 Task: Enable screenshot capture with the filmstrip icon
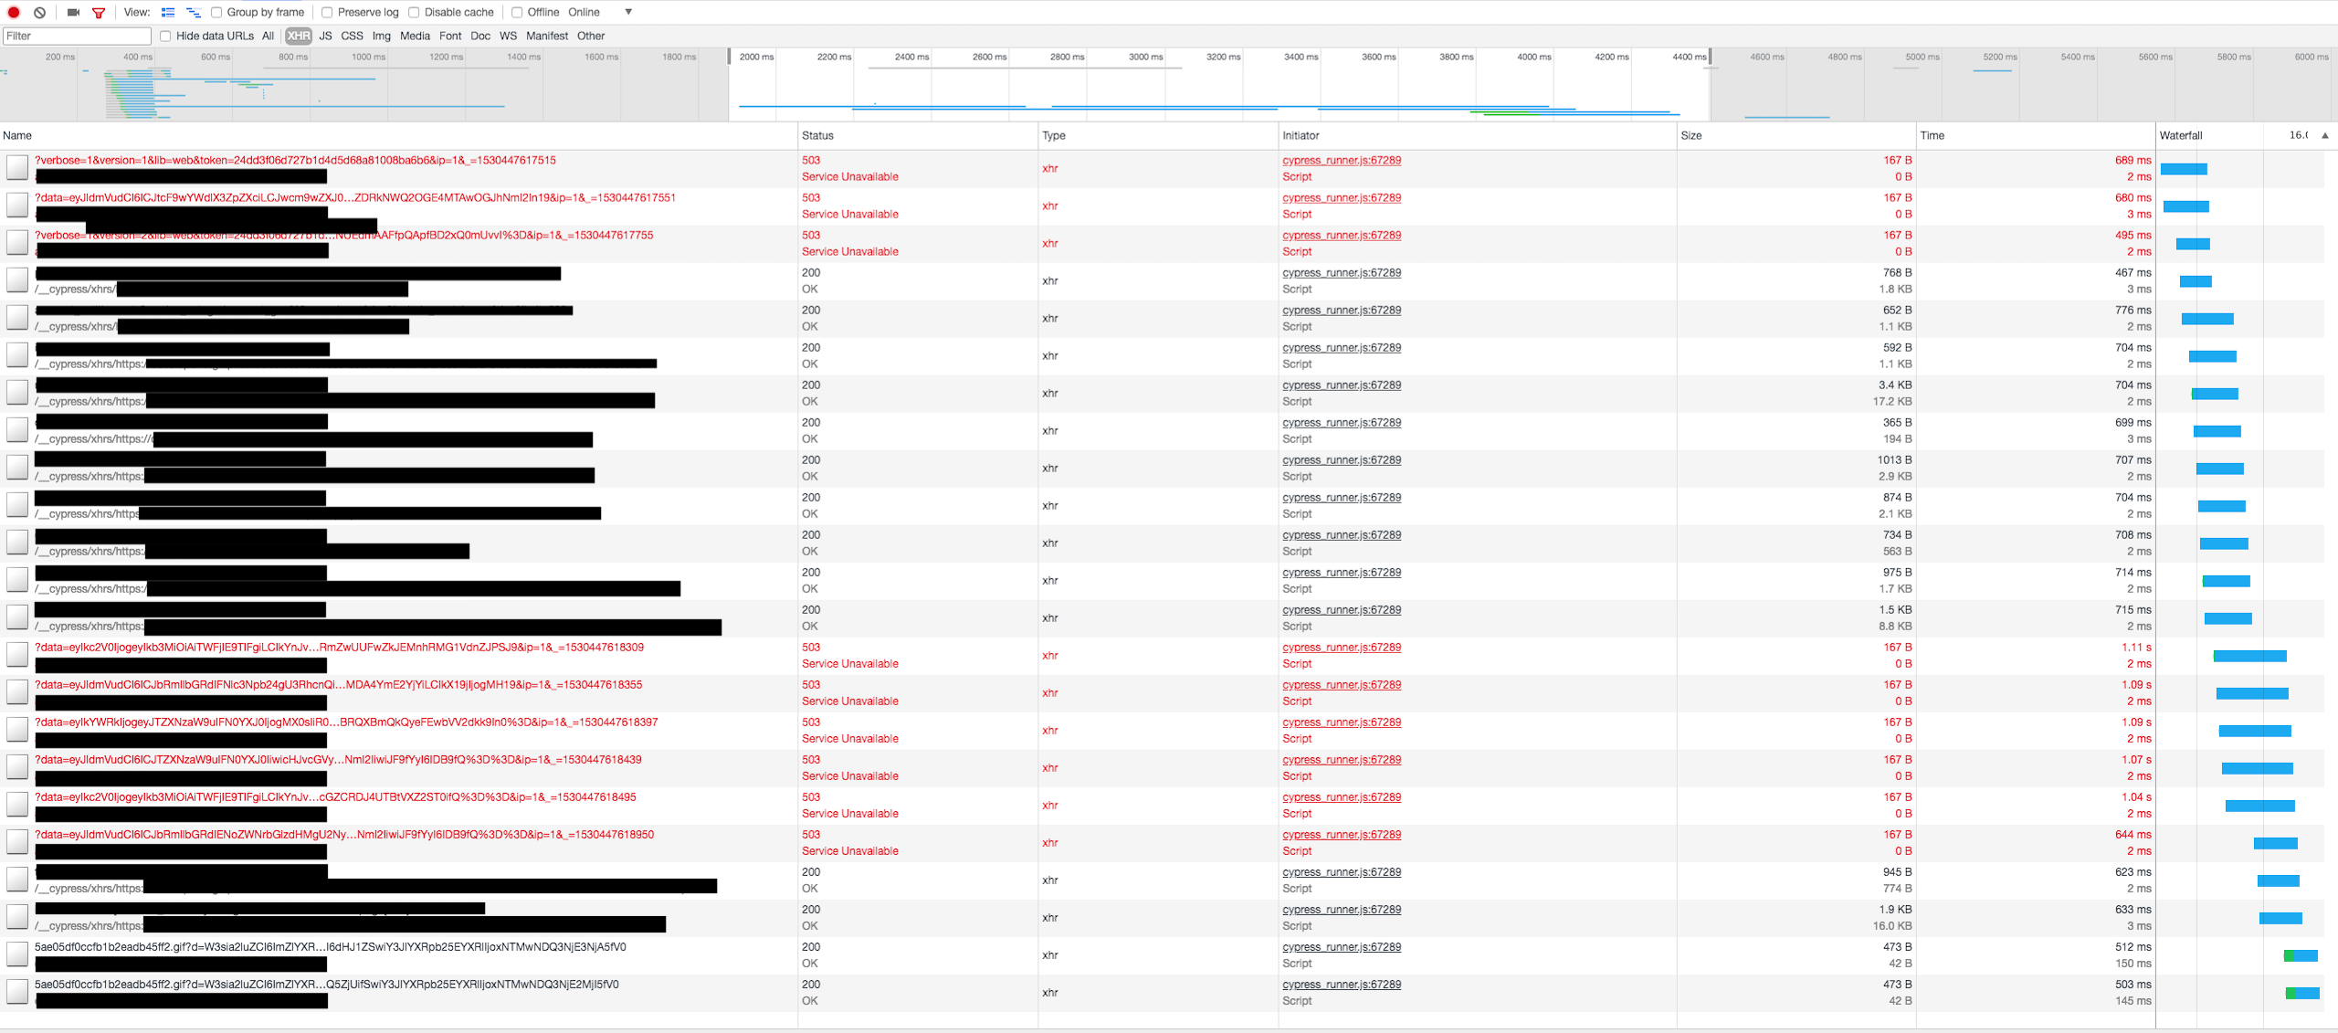pos(74,12)
